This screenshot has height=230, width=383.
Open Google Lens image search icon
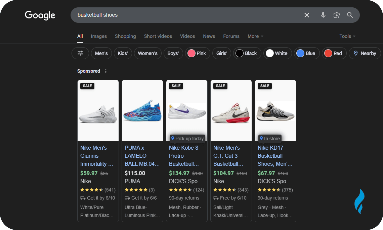pyautogui.click(x=336, y=15)
